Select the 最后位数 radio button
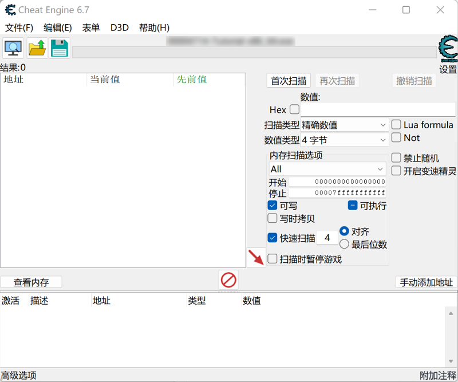Screen dimensions: 458x382 (x=344, y=243)
